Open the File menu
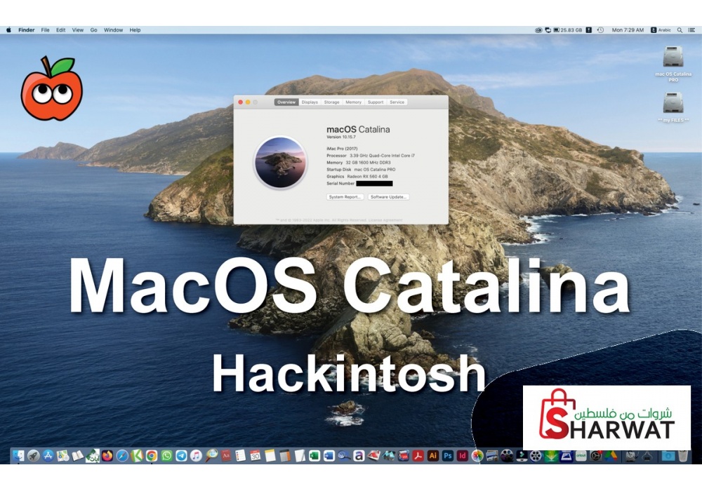This screenshot has width=702, height=491. click(x=45, y=30)
